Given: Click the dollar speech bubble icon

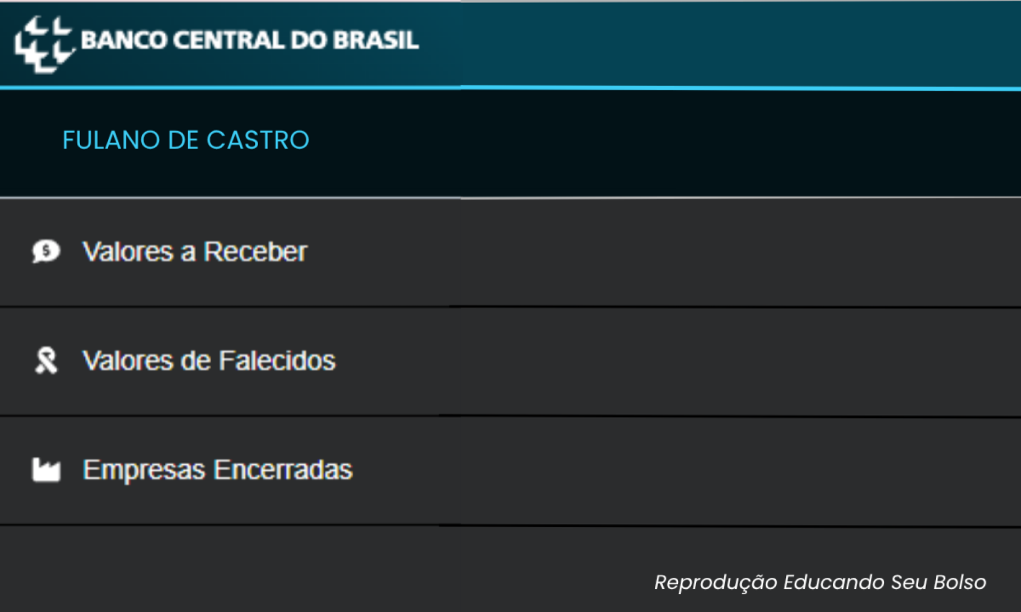Looking at the screenshot, I should 46,252.
